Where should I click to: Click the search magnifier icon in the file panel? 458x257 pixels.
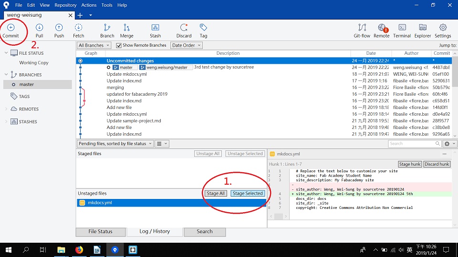437,143
